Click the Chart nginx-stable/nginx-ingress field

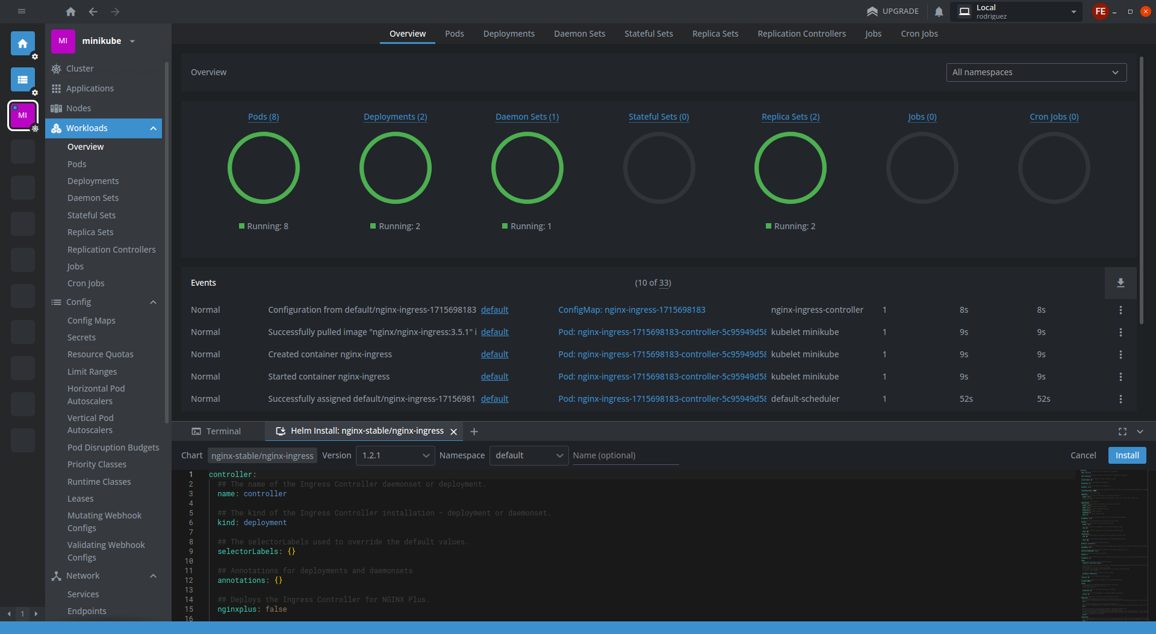[x=263, y=455]
